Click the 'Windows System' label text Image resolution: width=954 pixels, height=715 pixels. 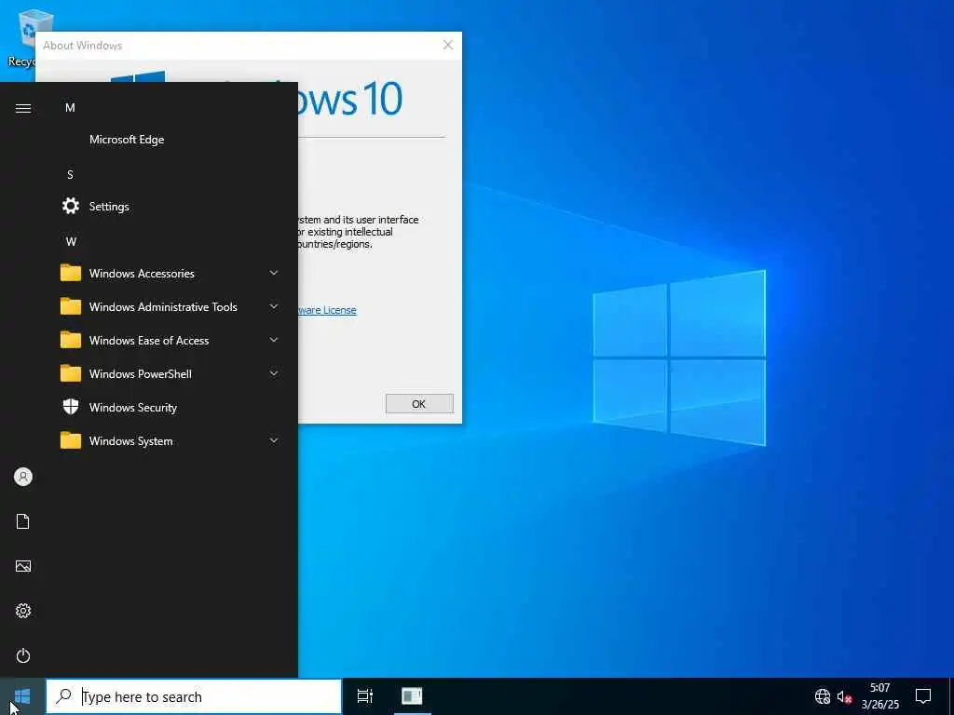click(x=130, y=441)
